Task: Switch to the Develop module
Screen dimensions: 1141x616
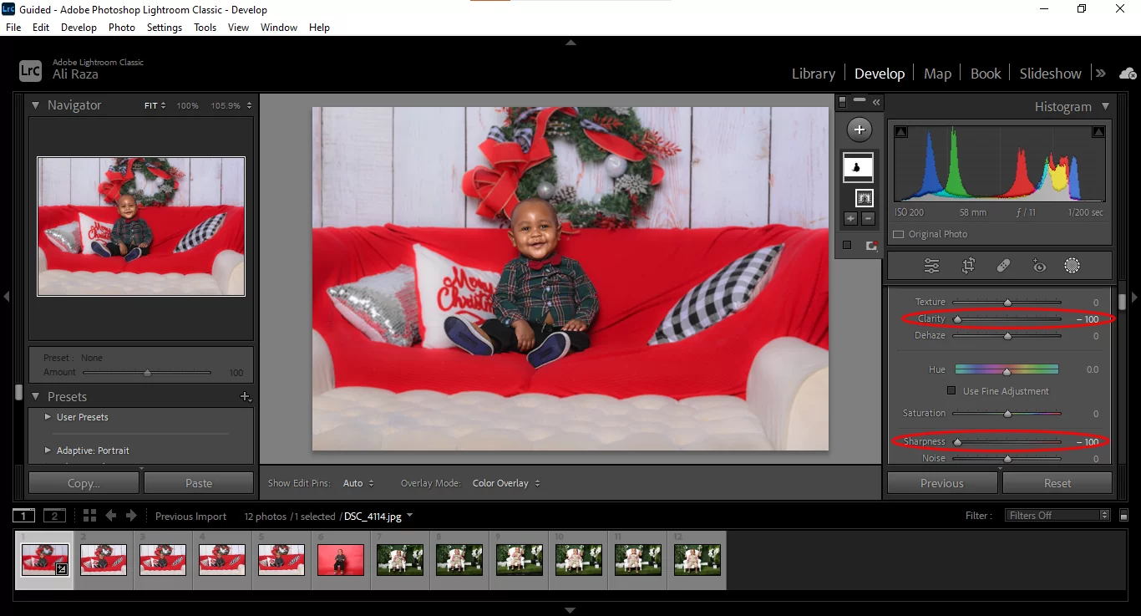Action: (x=880, y=74)
